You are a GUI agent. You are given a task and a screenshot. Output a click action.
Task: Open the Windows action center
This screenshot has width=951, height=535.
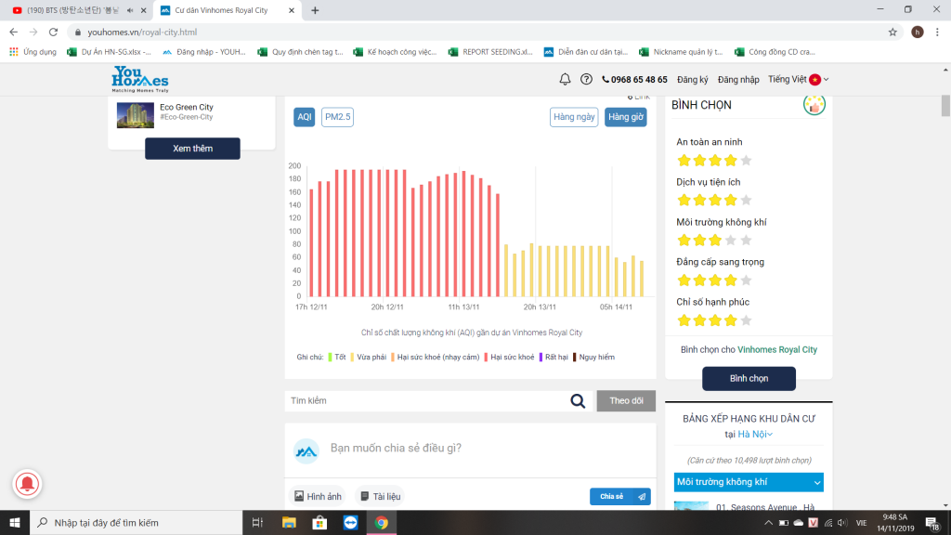(932, 523)
